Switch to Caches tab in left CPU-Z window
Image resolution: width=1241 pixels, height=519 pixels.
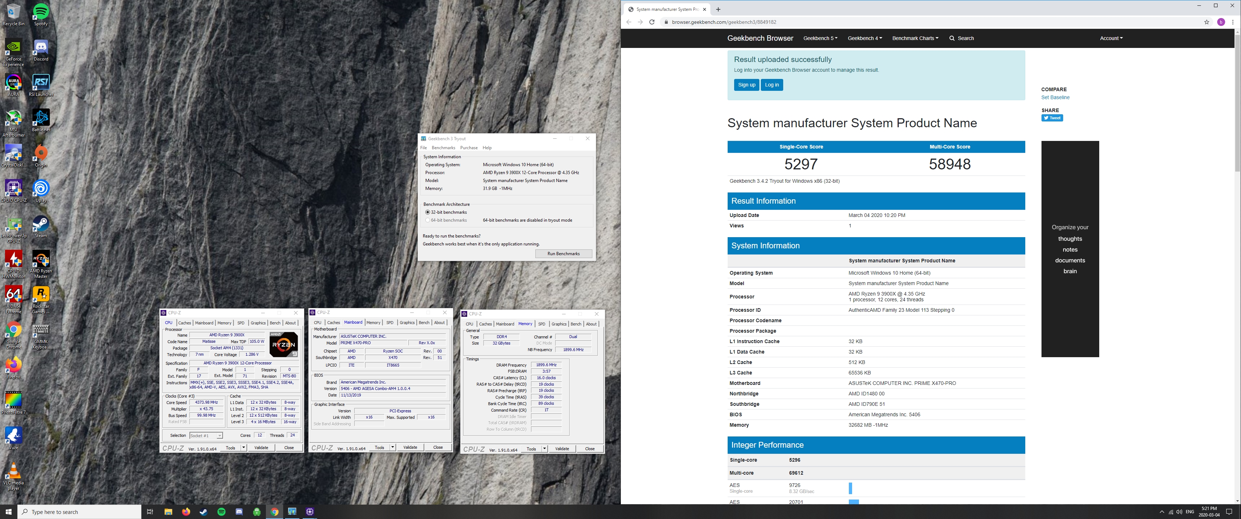pos(184,323)
